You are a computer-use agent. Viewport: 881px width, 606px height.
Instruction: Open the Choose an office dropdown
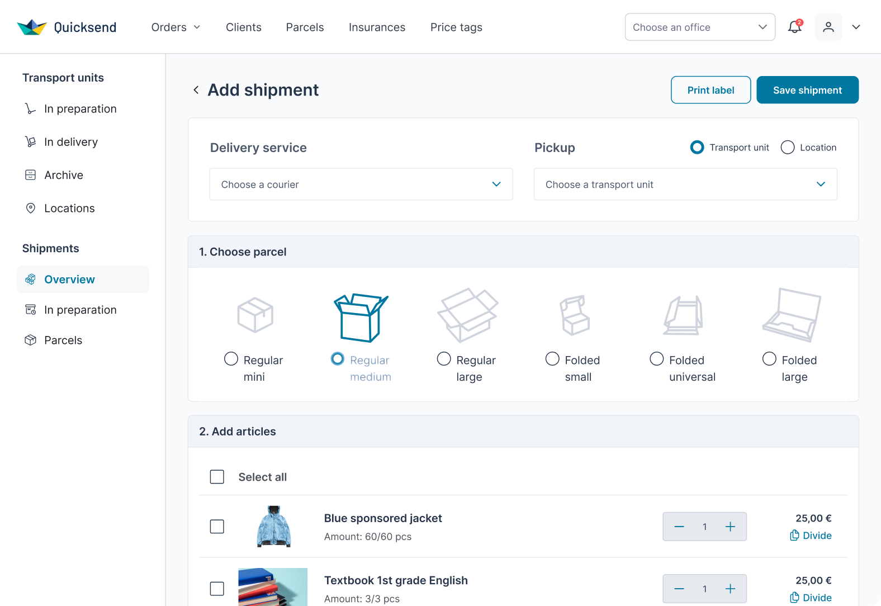click(700, 27)
